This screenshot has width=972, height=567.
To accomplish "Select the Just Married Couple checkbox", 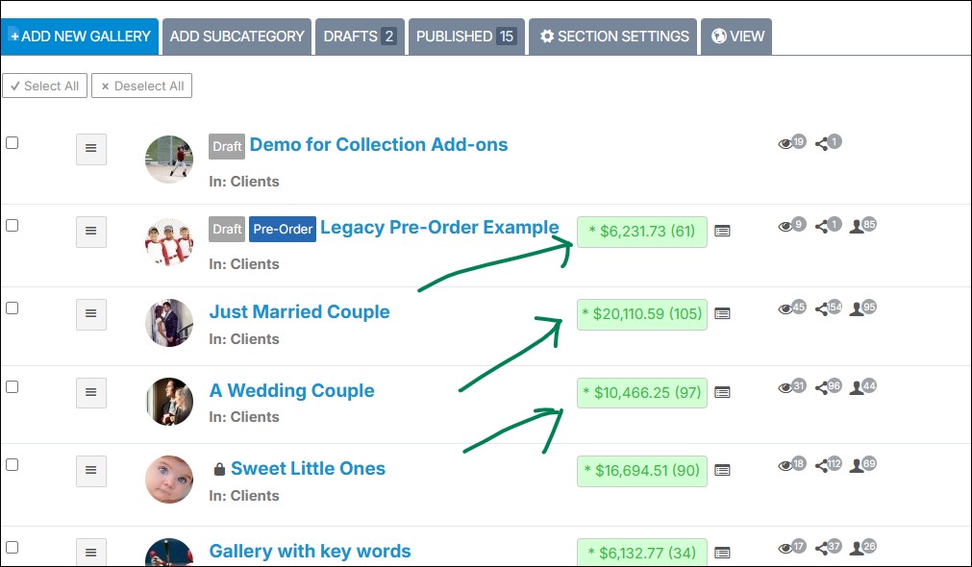I will (12, 308).
